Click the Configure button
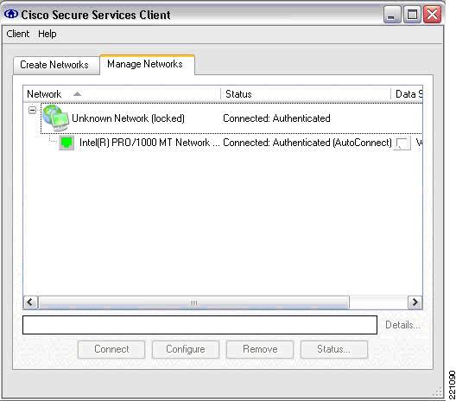Viewport: 456px width, 401px height. coord(186,349)
